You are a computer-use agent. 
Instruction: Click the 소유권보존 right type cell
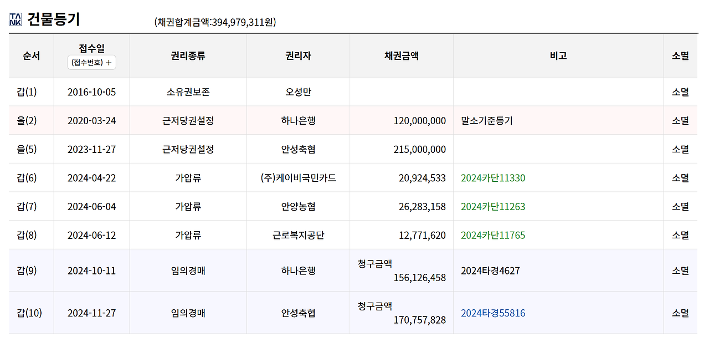(188, 92)
